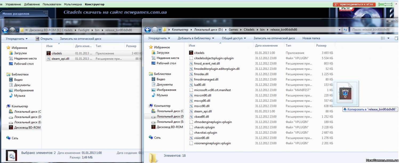Screen dimensions: 400x163
Task: Click the vbase90.dll file icon
Action: (191, 117)
